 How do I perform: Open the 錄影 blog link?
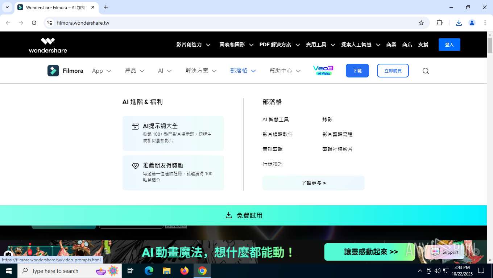point(327,119)
